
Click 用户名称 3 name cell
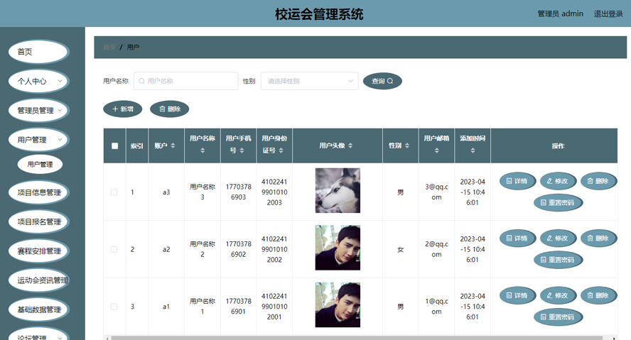203,192
